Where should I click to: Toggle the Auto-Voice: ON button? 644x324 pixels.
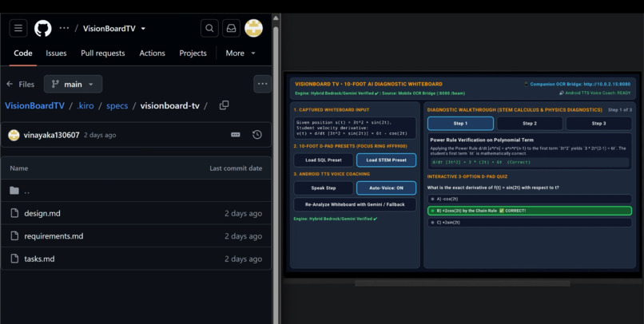click(386, 188)
